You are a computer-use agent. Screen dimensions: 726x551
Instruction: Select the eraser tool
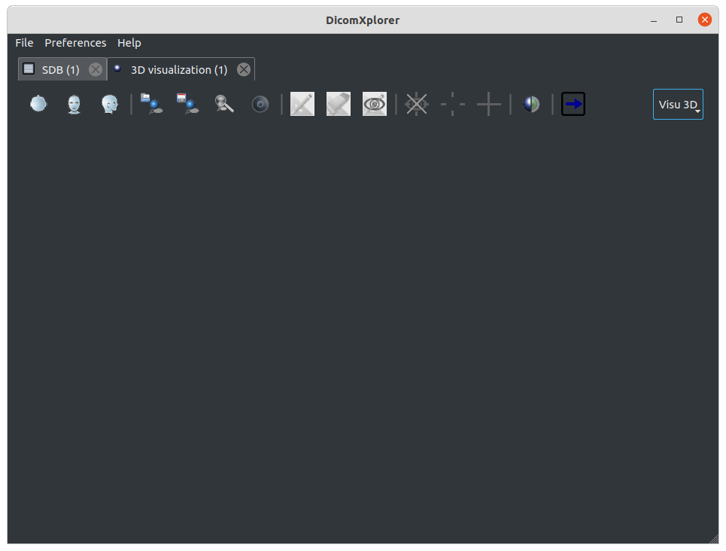tap(339, 104)
